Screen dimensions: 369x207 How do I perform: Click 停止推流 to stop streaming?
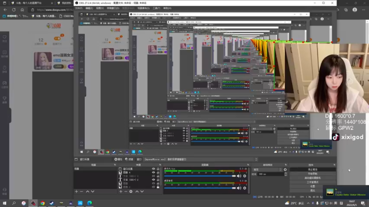click(313, 169)
